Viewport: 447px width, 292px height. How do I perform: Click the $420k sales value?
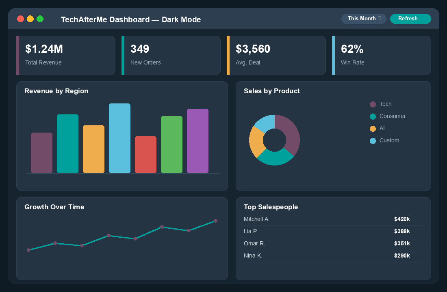(x=402, y=219)
